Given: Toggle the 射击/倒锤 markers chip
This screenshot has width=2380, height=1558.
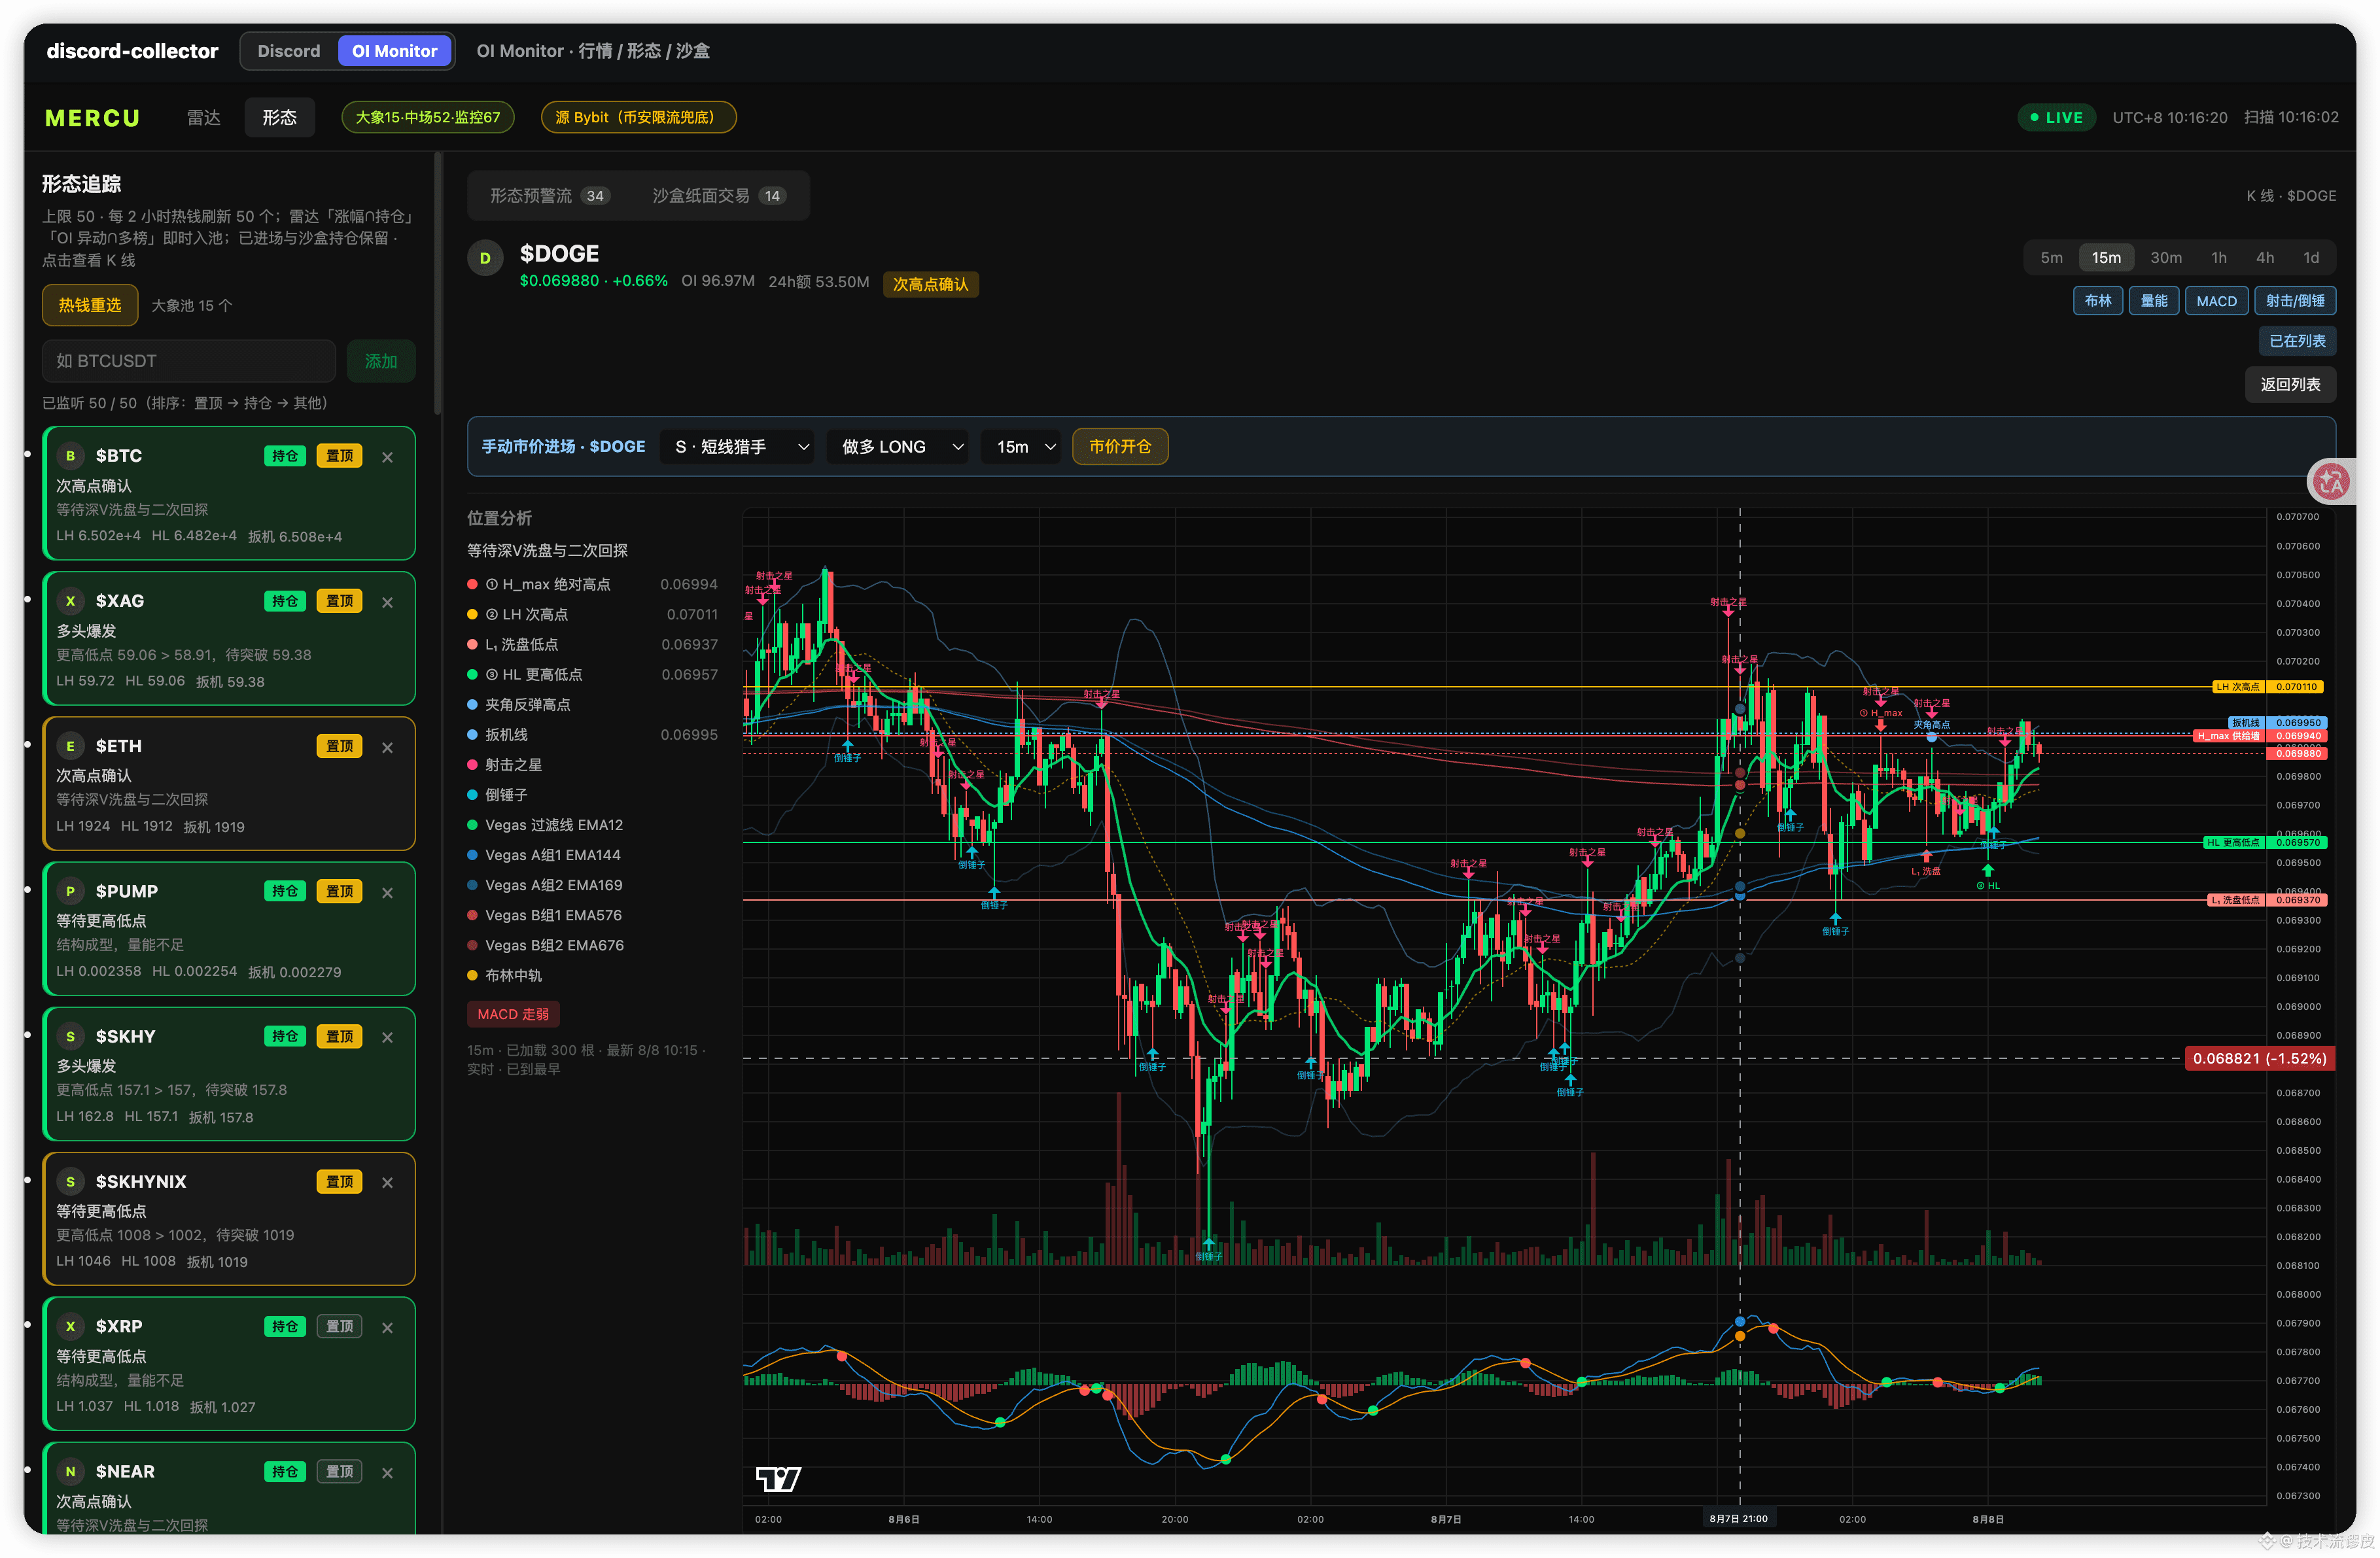Looking at the screenshot, I should tap(2294, 301).
